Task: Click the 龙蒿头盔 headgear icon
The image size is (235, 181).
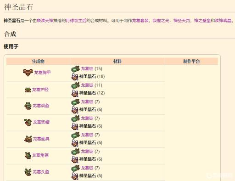Action: click(28, 172)
